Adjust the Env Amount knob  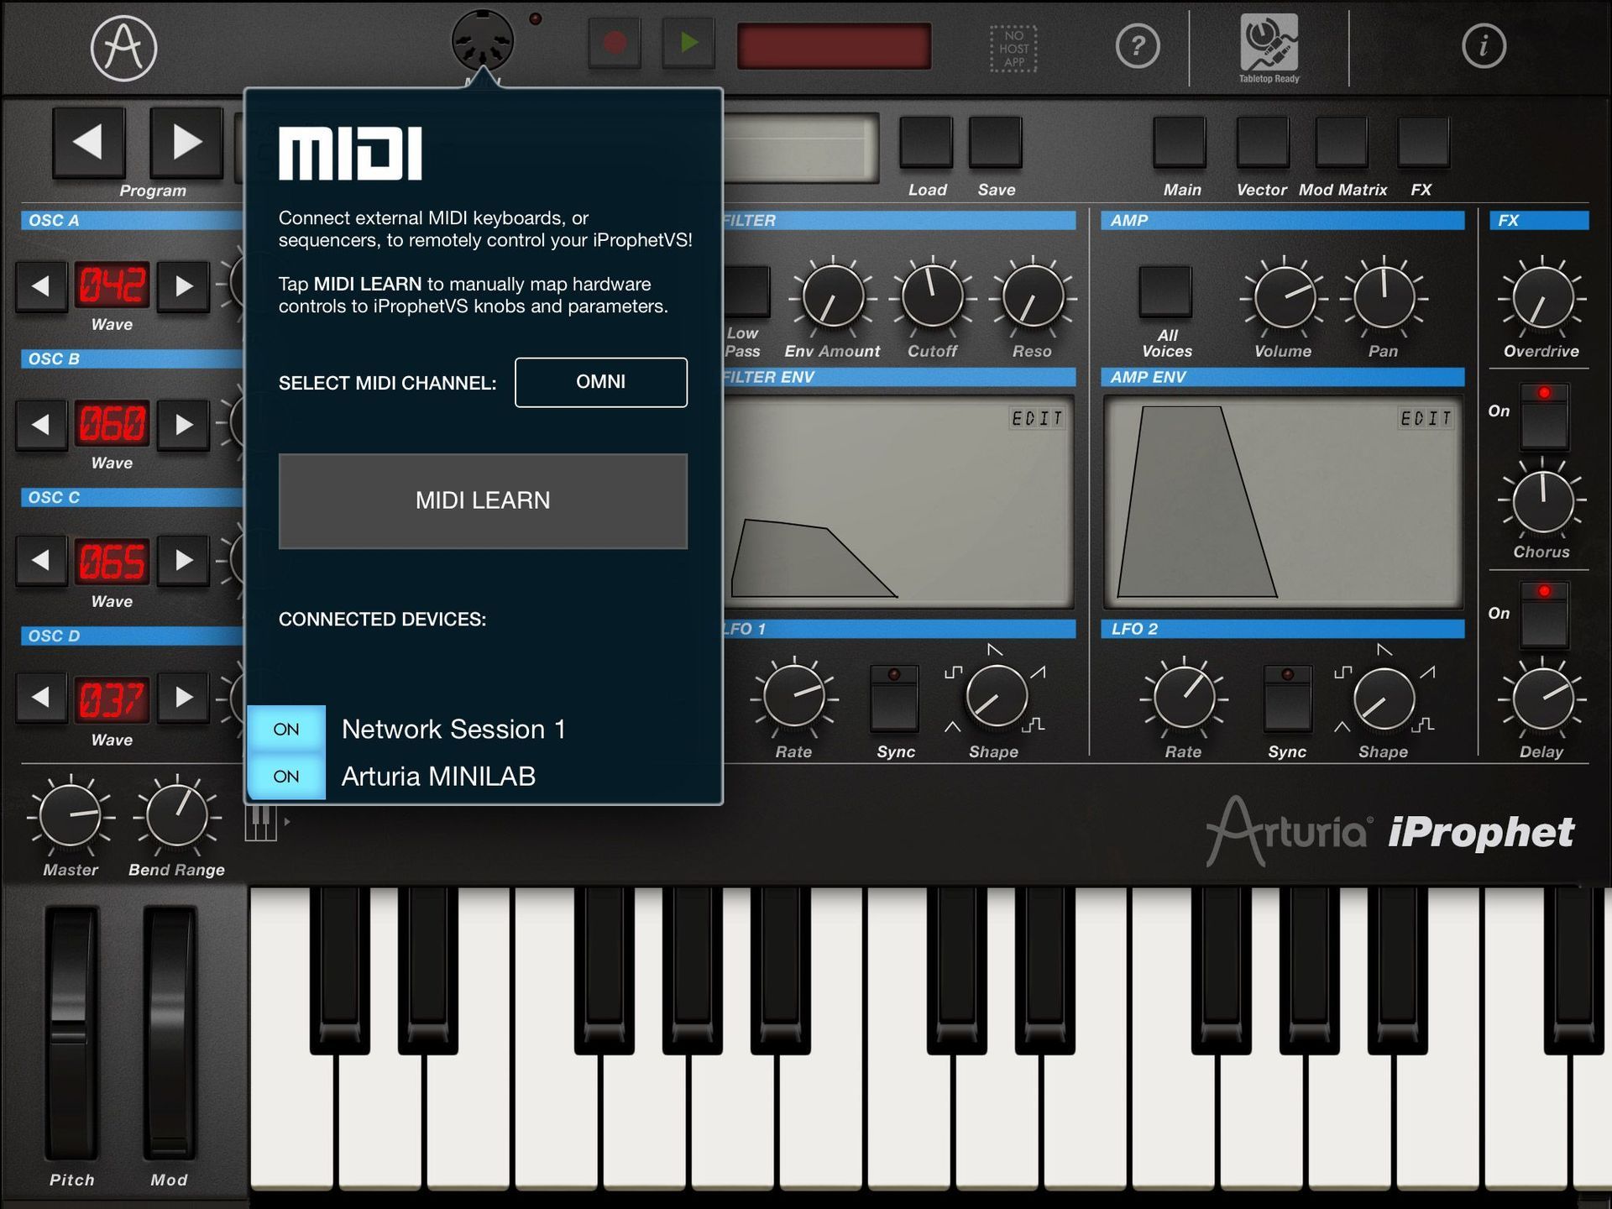pos(833,297)
